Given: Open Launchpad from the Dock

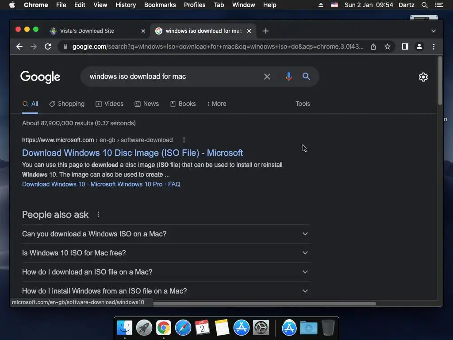Looking at the screenshot, I should [144, 328].
